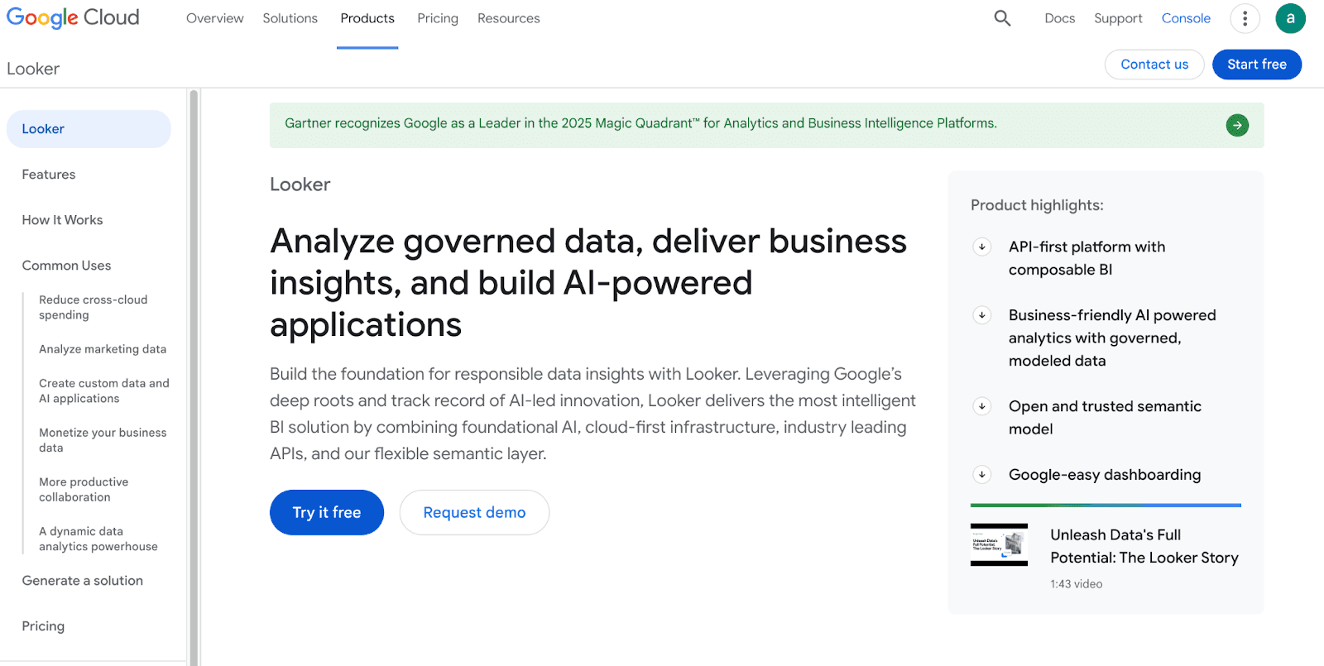The image size is (1324, 666).
Task: Click the API-first platform with composable BI text
Action: pos(1087,258)
